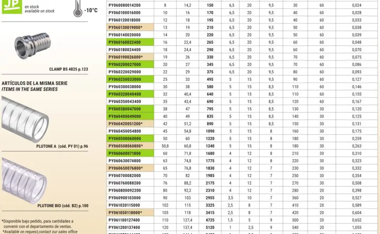Click the 'Artículos de la misma serie' heading
This screenshot has height=234, width=380.
click(30, 83)
